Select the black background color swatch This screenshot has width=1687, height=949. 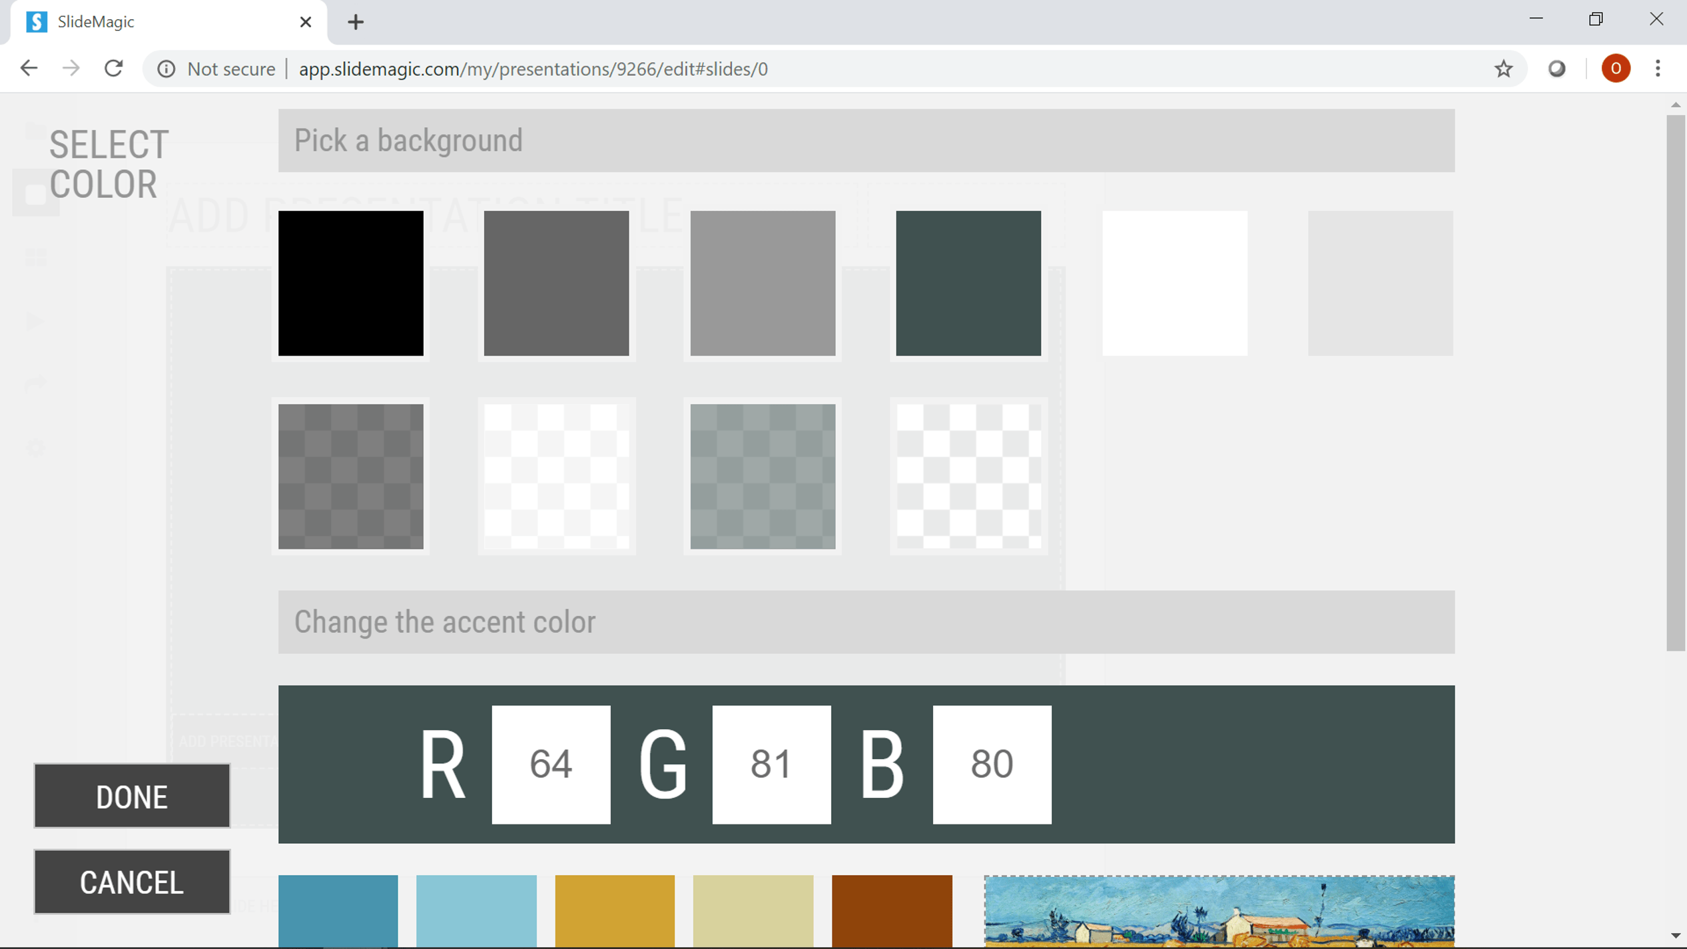tap(351, 283)
